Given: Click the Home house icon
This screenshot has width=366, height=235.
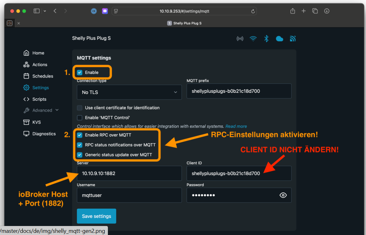Looking at the screenshot, I should click(x=26, y=53).
